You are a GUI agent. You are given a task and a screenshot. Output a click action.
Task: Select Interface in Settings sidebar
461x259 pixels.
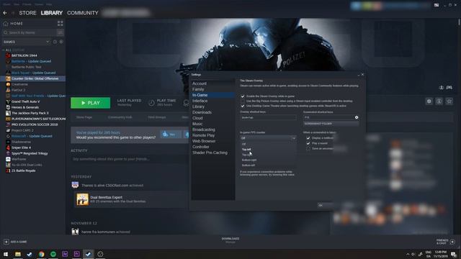tap(200, 101)
